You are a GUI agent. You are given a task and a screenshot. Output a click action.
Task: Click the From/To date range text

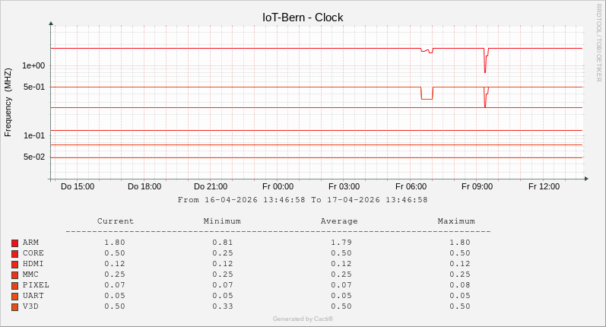pyautogui.click(x=303, y=200)
